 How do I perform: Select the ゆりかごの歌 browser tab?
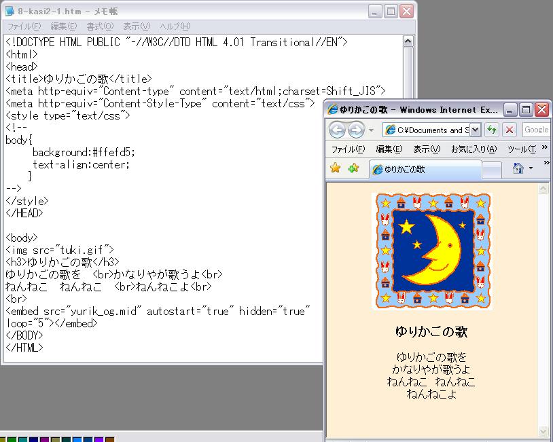425,170
